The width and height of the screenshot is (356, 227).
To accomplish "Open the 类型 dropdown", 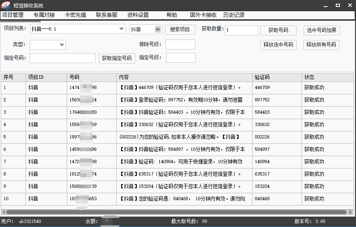I will 62,45.
